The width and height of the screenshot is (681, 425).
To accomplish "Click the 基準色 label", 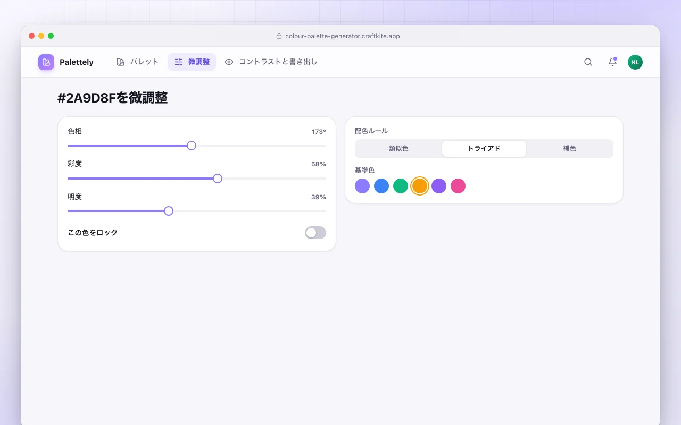I will 365,170.
